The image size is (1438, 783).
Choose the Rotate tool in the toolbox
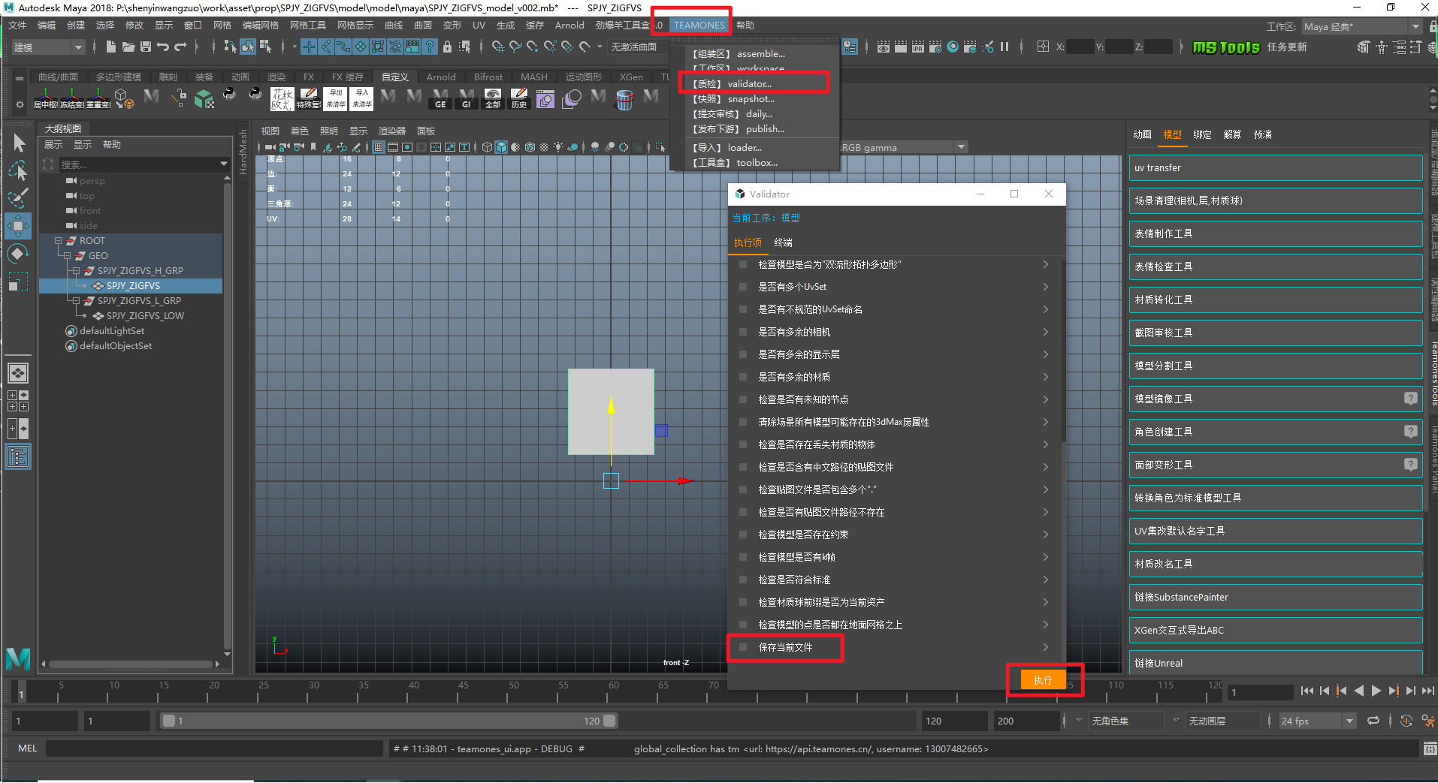coord(18,254)
